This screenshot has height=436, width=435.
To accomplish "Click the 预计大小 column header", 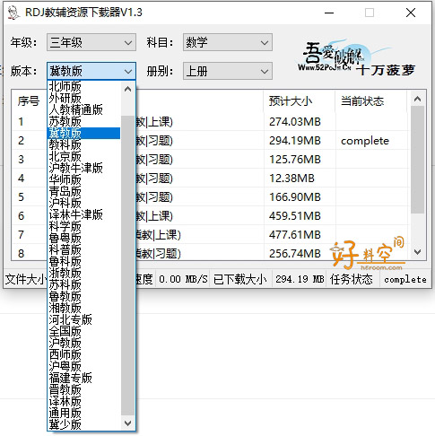I will pyautogui.click(x=300, y=101).
